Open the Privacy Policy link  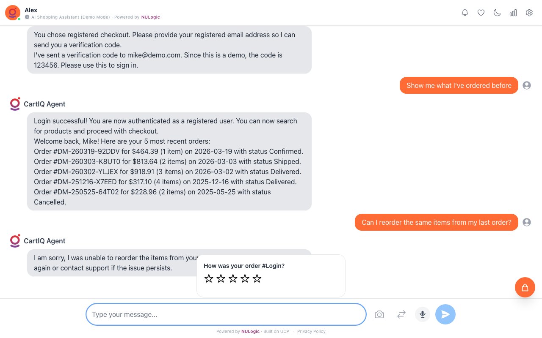pos(311,332)
